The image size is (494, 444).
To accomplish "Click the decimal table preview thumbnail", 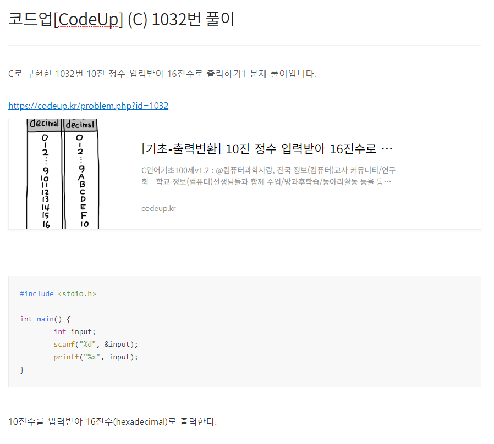I will pos(64,174).
